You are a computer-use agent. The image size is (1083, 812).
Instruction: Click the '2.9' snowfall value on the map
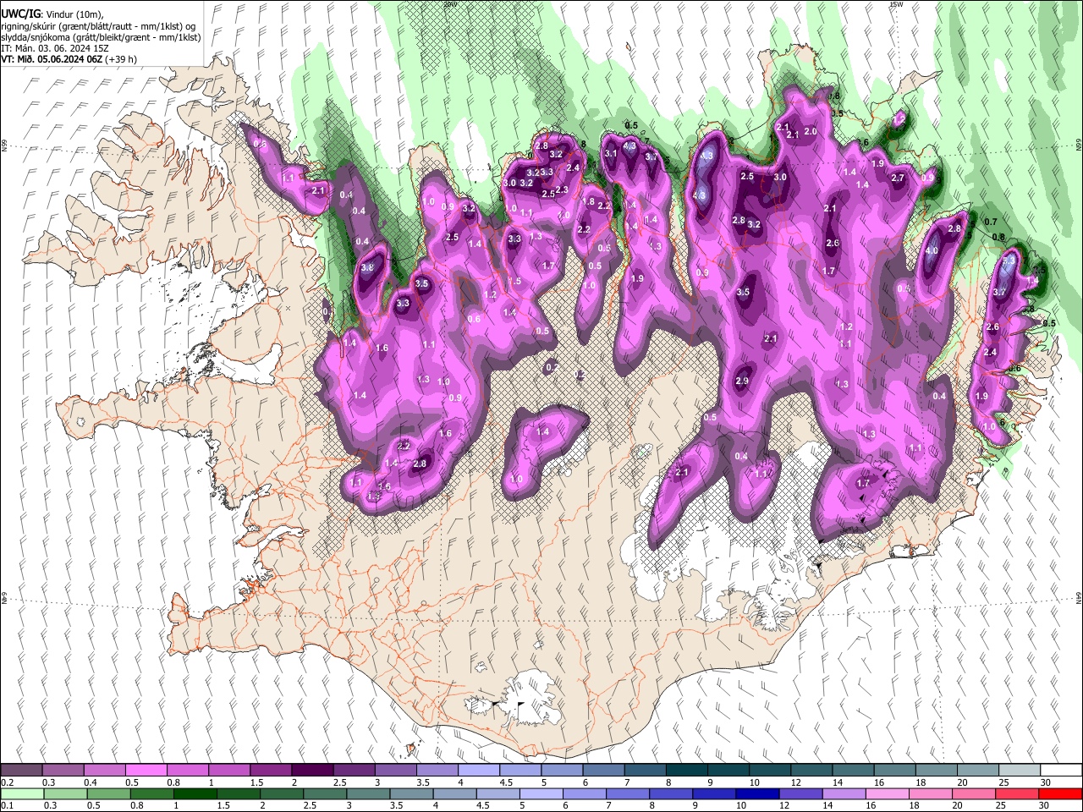tap(742, 381)
